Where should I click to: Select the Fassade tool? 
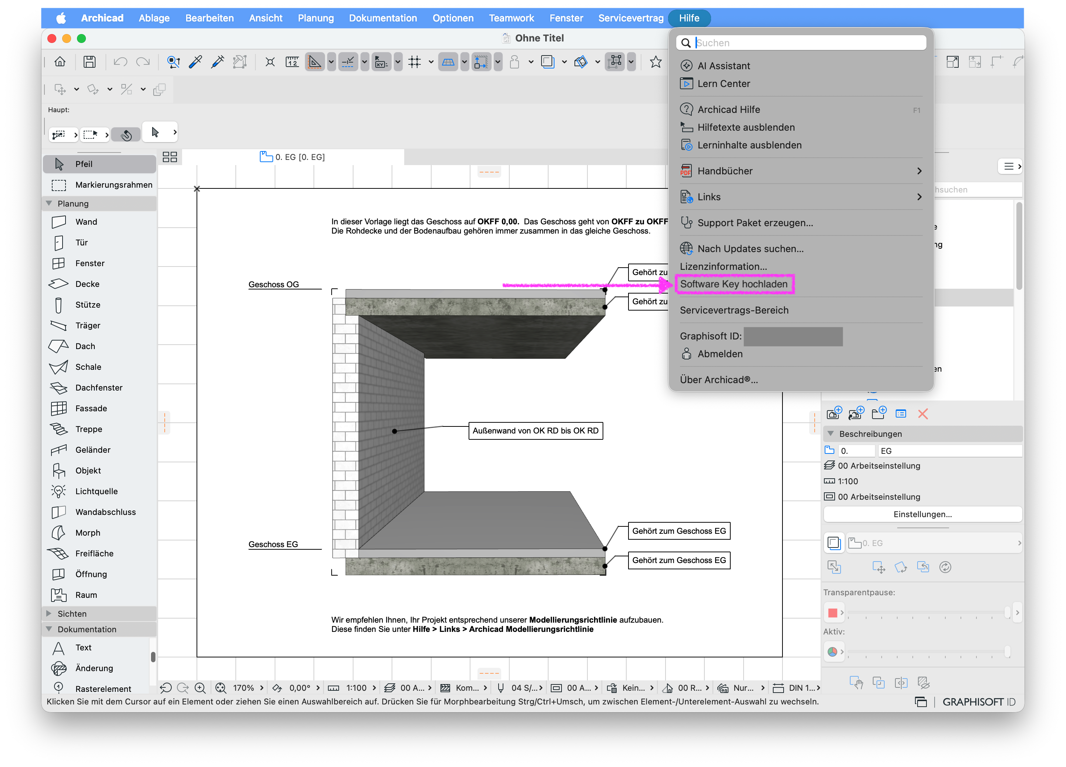pyautogui.click(x=99, y=408)
